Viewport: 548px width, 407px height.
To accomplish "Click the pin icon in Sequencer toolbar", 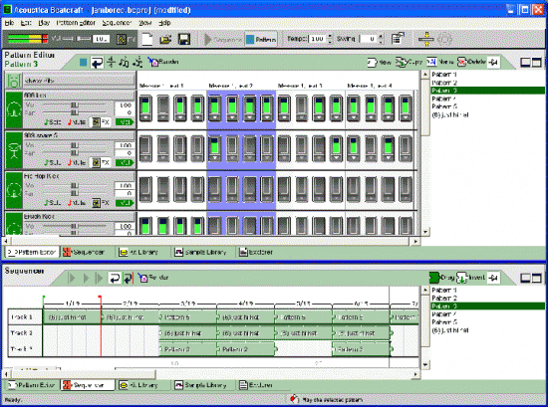I will 493,279.
